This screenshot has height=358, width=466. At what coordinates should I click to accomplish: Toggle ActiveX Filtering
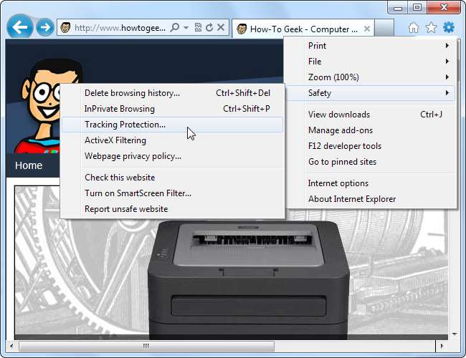tap(172, 140)
